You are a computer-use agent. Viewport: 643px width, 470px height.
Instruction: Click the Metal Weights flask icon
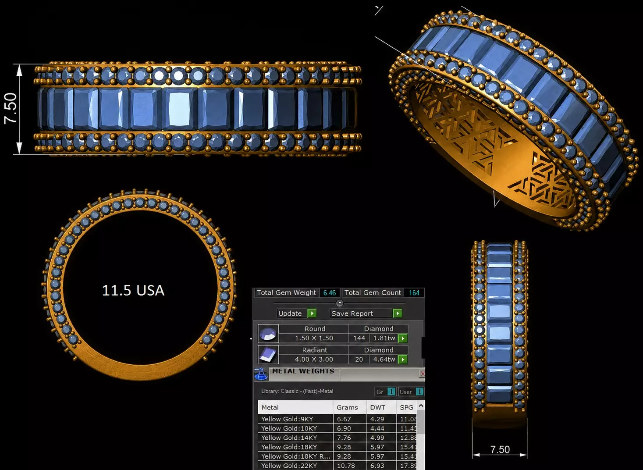pos(261,374)
